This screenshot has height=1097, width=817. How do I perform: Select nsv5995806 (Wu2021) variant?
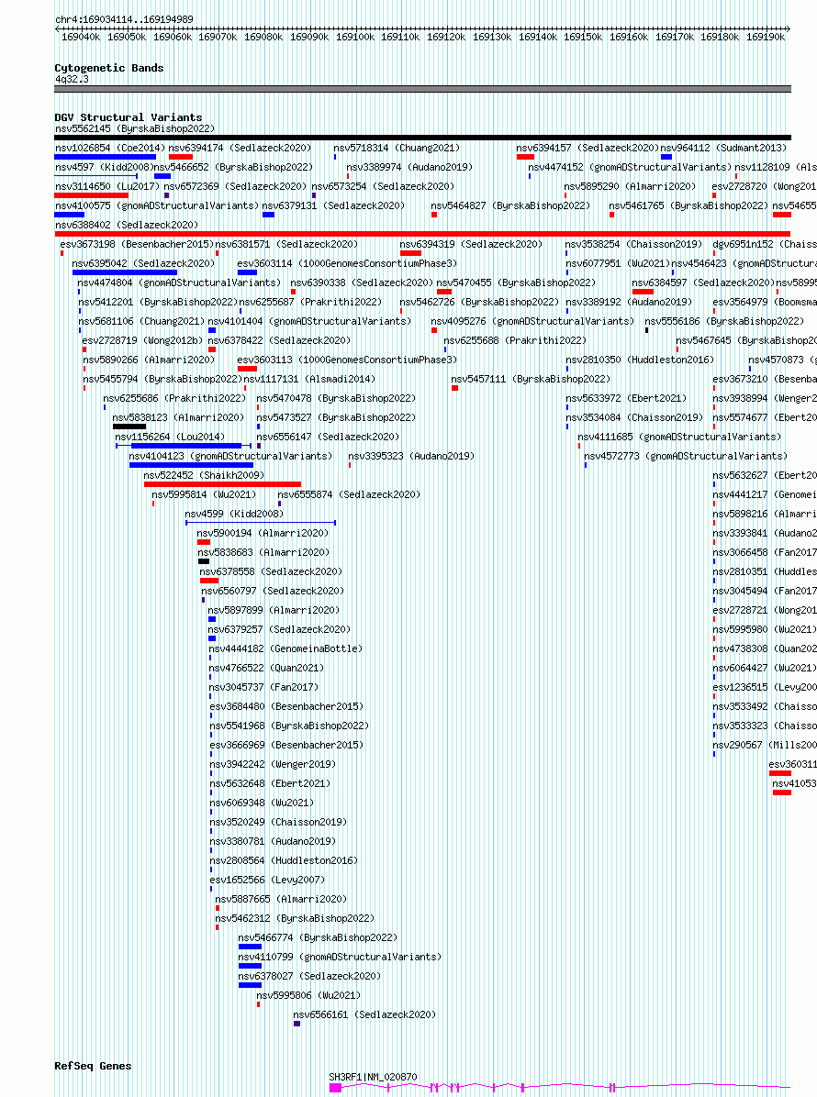(308, 995)
